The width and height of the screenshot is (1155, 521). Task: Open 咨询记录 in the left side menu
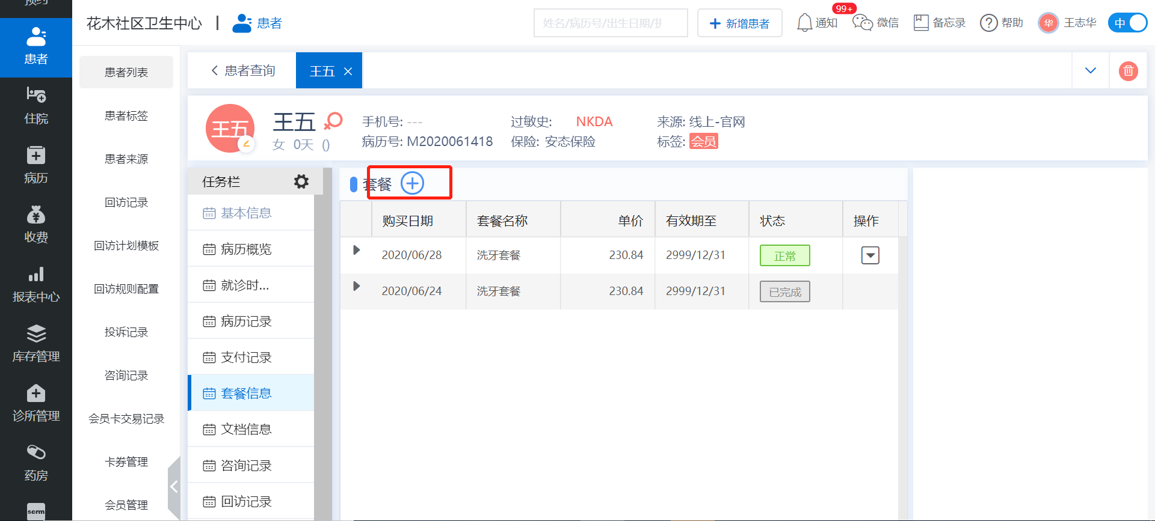[126, 375]
